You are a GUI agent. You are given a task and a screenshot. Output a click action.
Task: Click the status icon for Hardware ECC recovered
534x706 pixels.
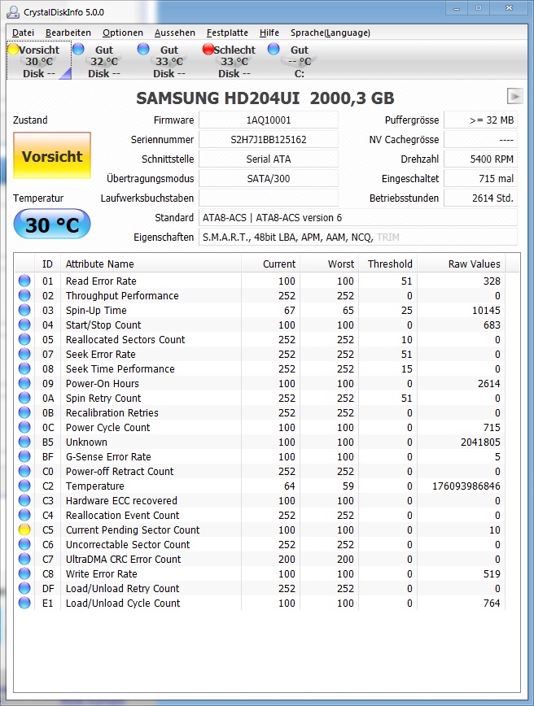24,500
